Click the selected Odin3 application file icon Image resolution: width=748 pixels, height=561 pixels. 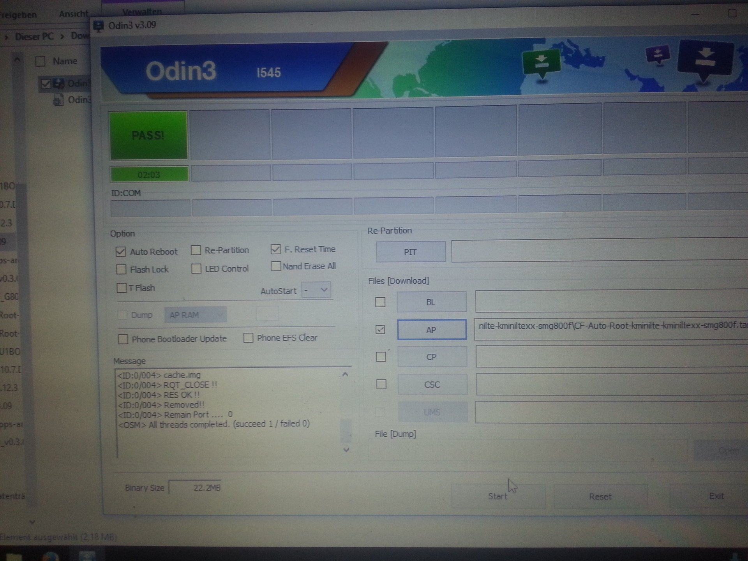(x=59, y=83)
